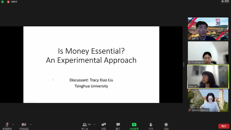This screenshot has width=231, height=130.
Task: Click 'Tsinghua University' text on slide
Action: click(x=91, y=86)
